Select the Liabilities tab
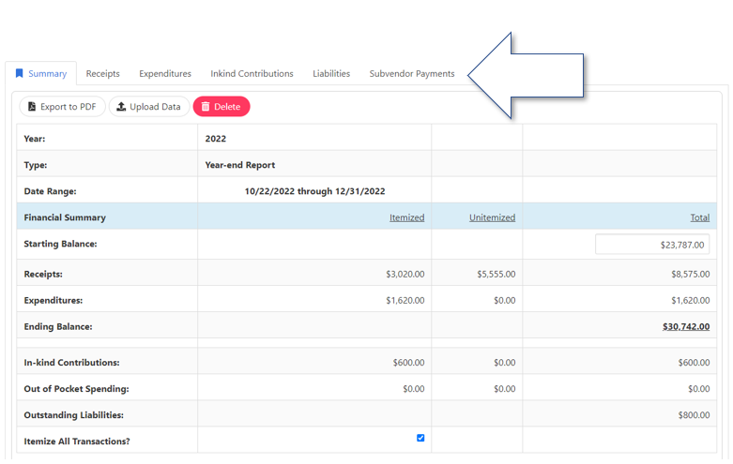733x464 pixels. [x=331, y=74]
